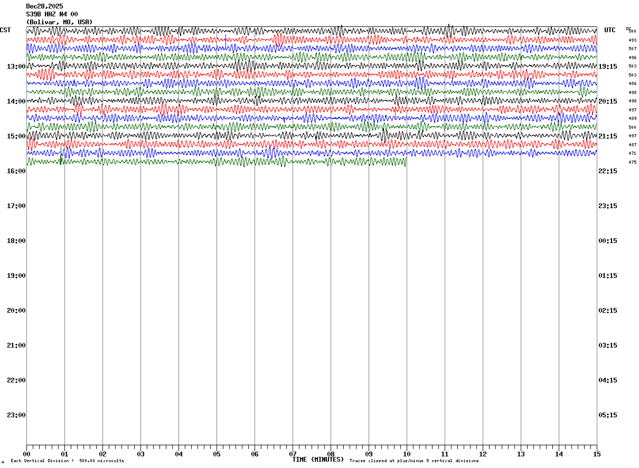Click the 19:15 UTC time label
The image size is (639, 468).
pos(608,67)
